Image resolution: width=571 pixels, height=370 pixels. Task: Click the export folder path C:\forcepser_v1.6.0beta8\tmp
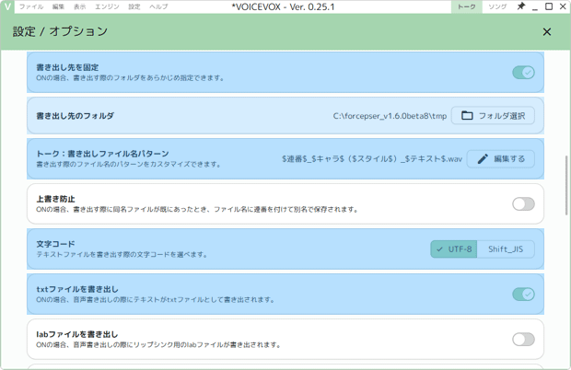[x=390, y=116]
